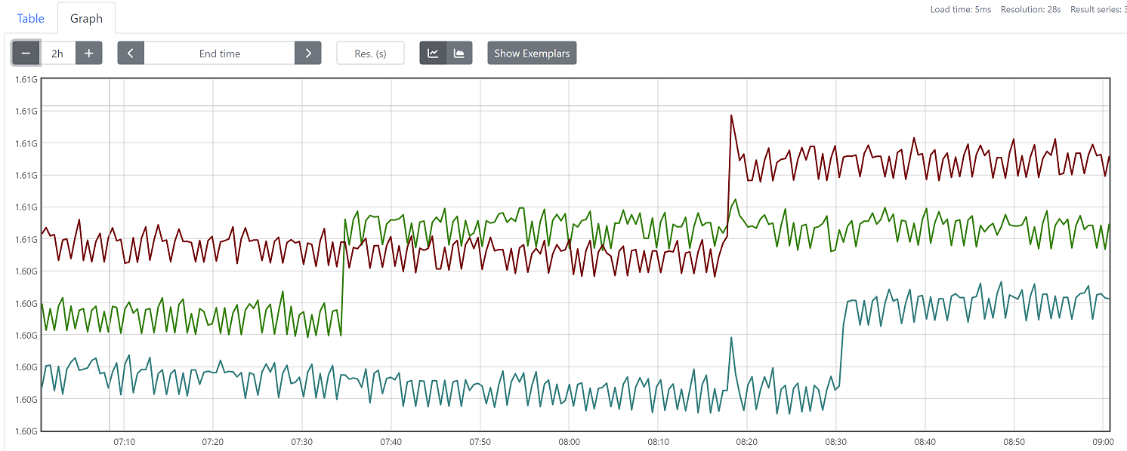Click the 08:00 x-axis time label
The width and height of the screenshot is (1127, 451).
(569, 441)
